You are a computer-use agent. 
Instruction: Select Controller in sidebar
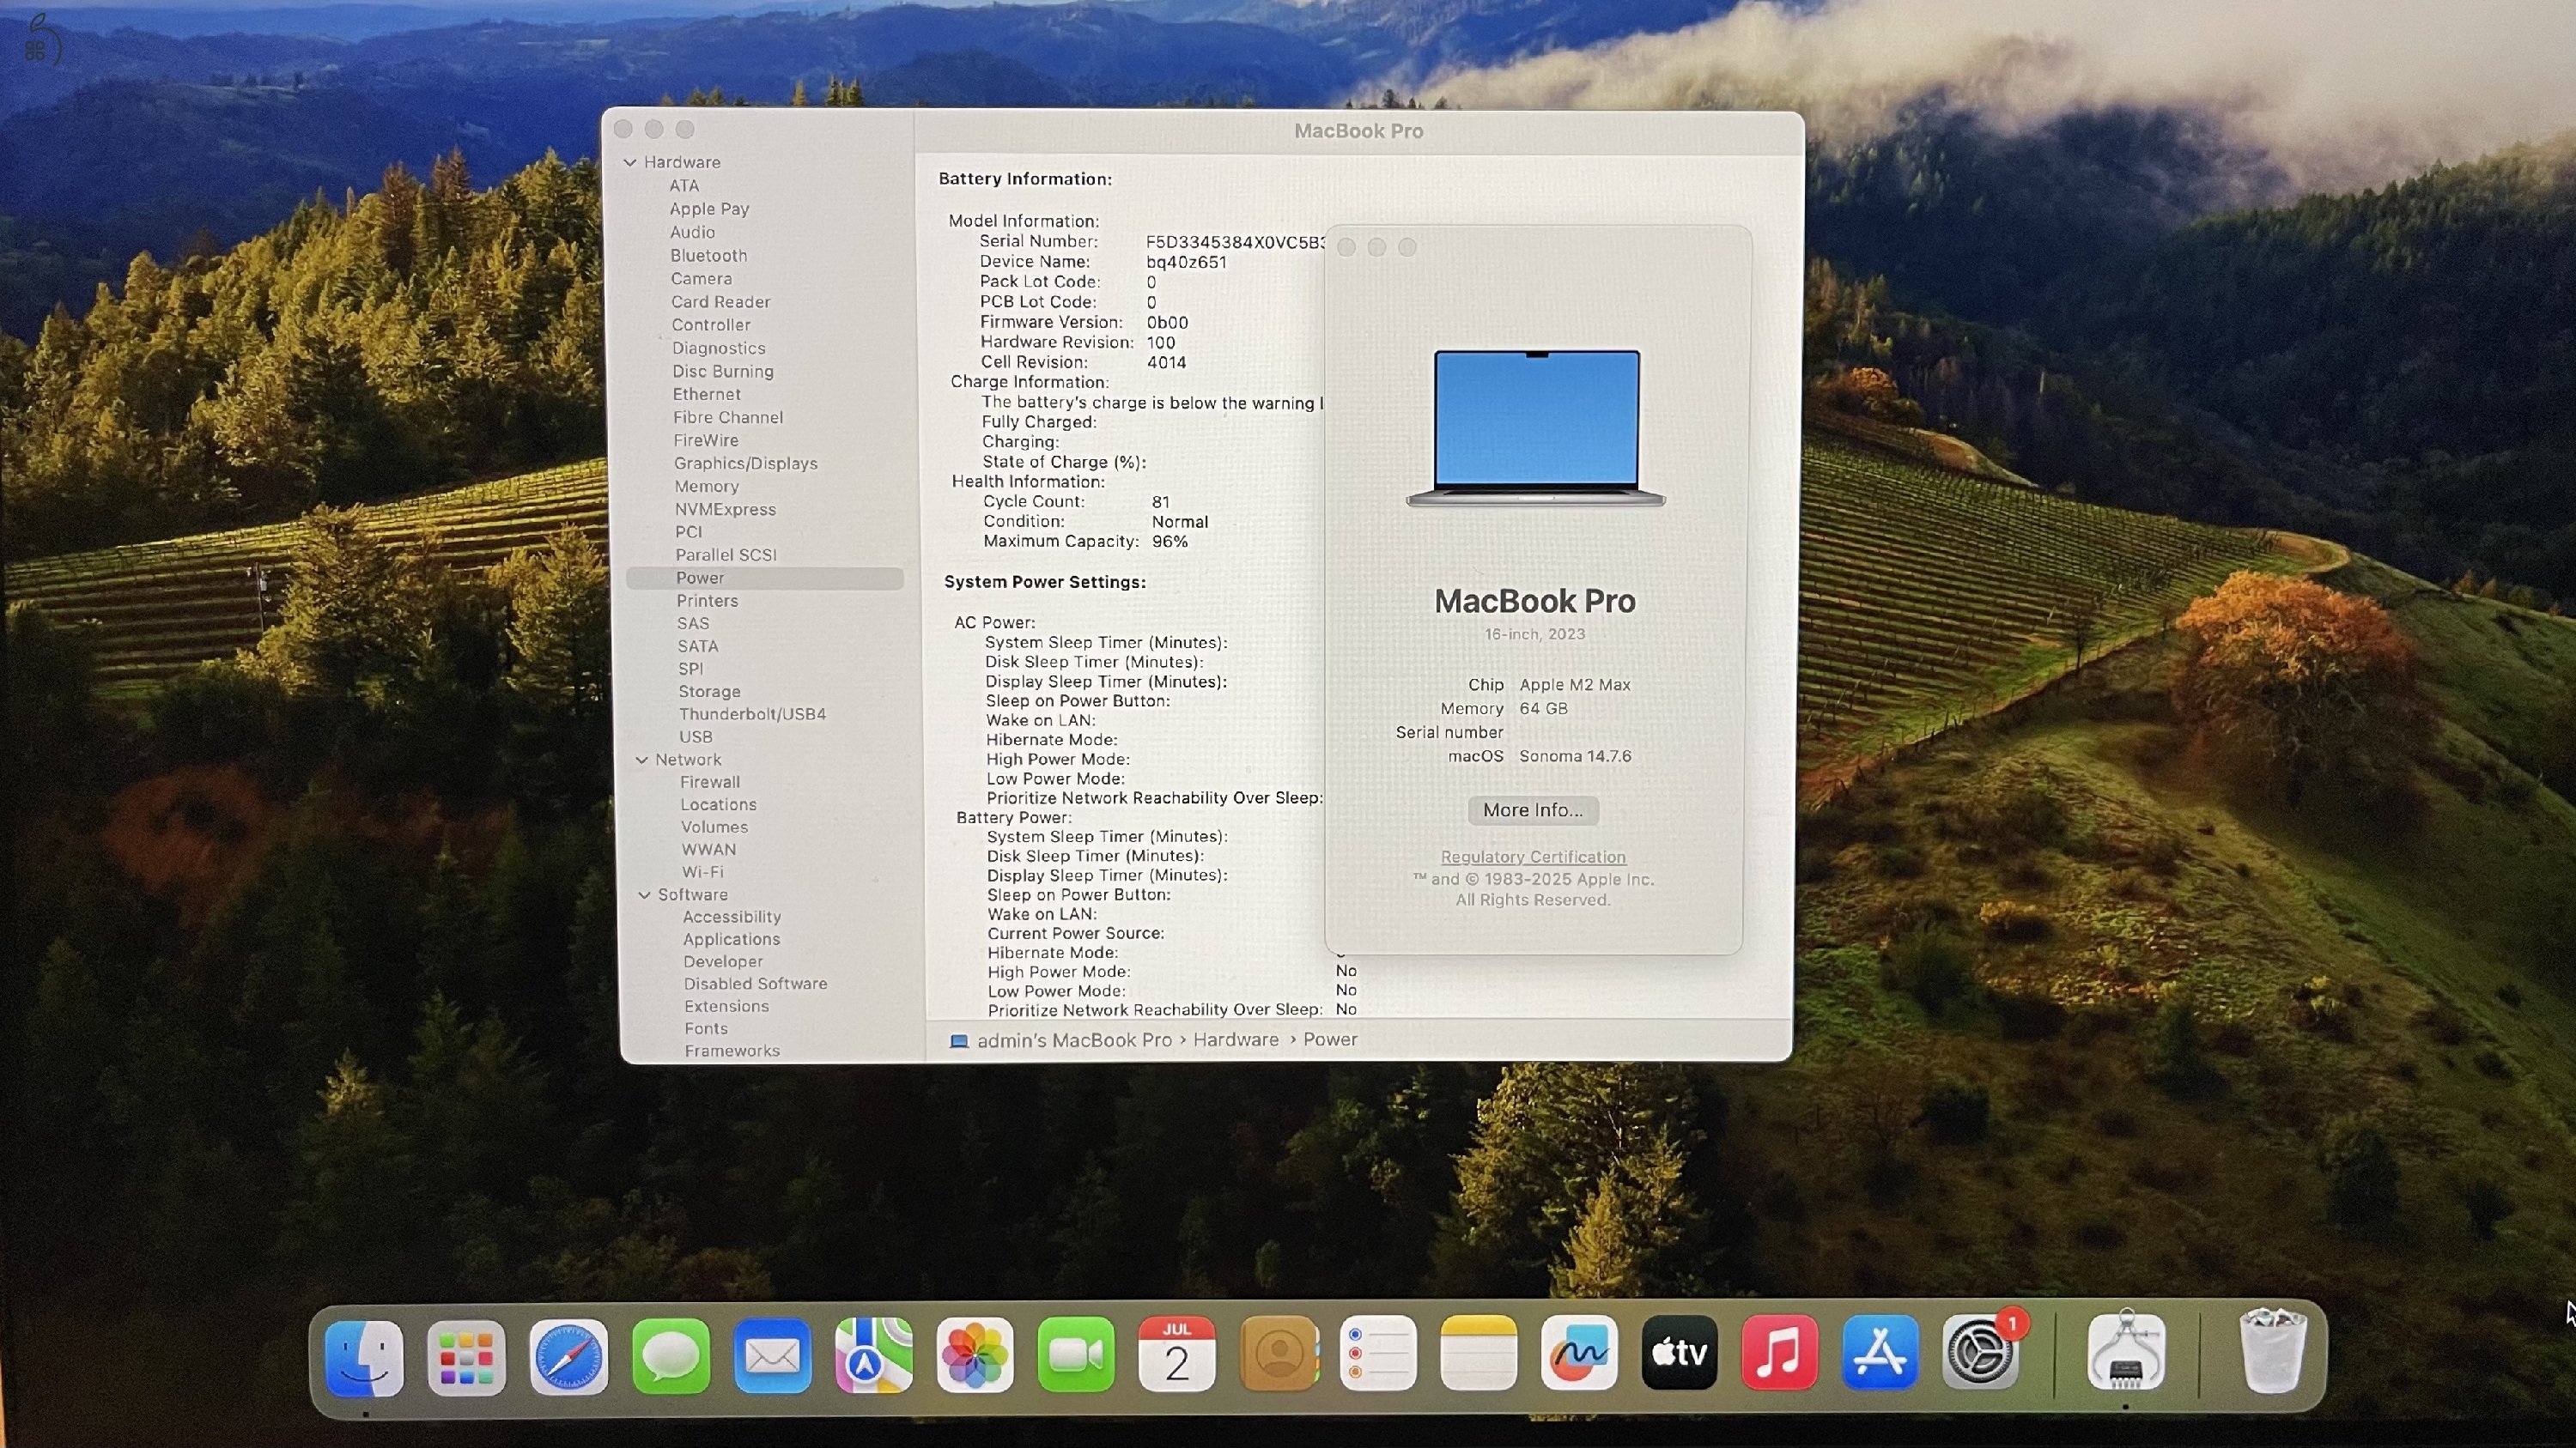tap(711, 324)
